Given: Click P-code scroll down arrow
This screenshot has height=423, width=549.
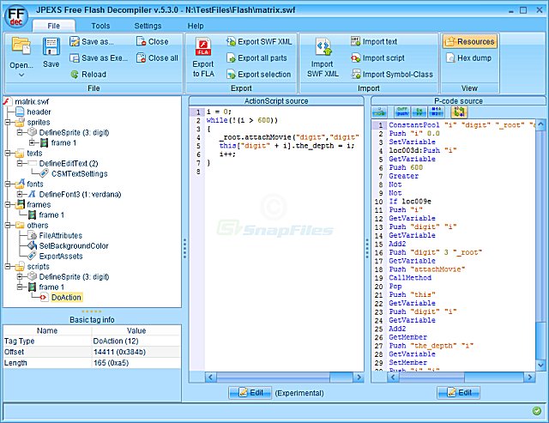Looking at the screenshot, I should [540, 366].
